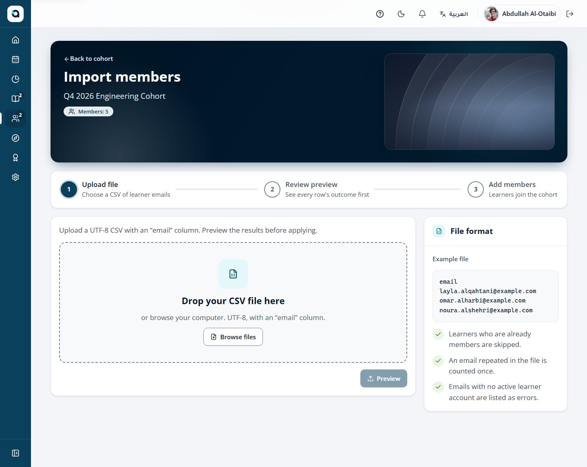Click the File format heading
Image resolution: width=587 pixels, height=467 pixels.
click(x=472, y=231)
